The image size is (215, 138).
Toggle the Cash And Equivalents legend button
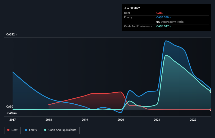[x=60, y=130]
